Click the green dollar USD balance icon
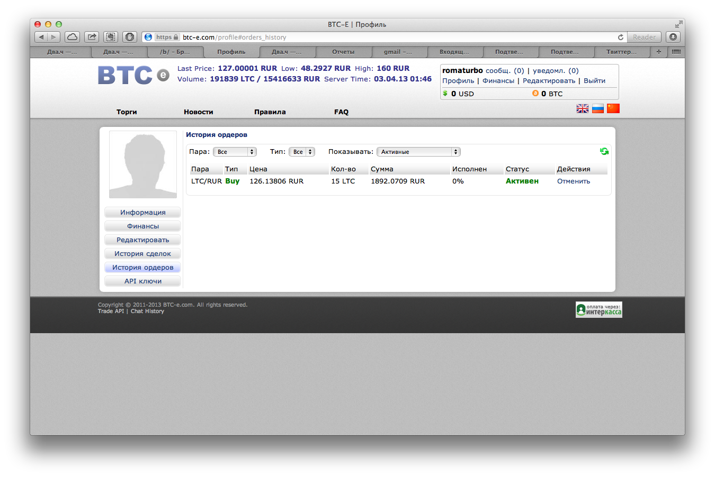 [x=445, y=93]
